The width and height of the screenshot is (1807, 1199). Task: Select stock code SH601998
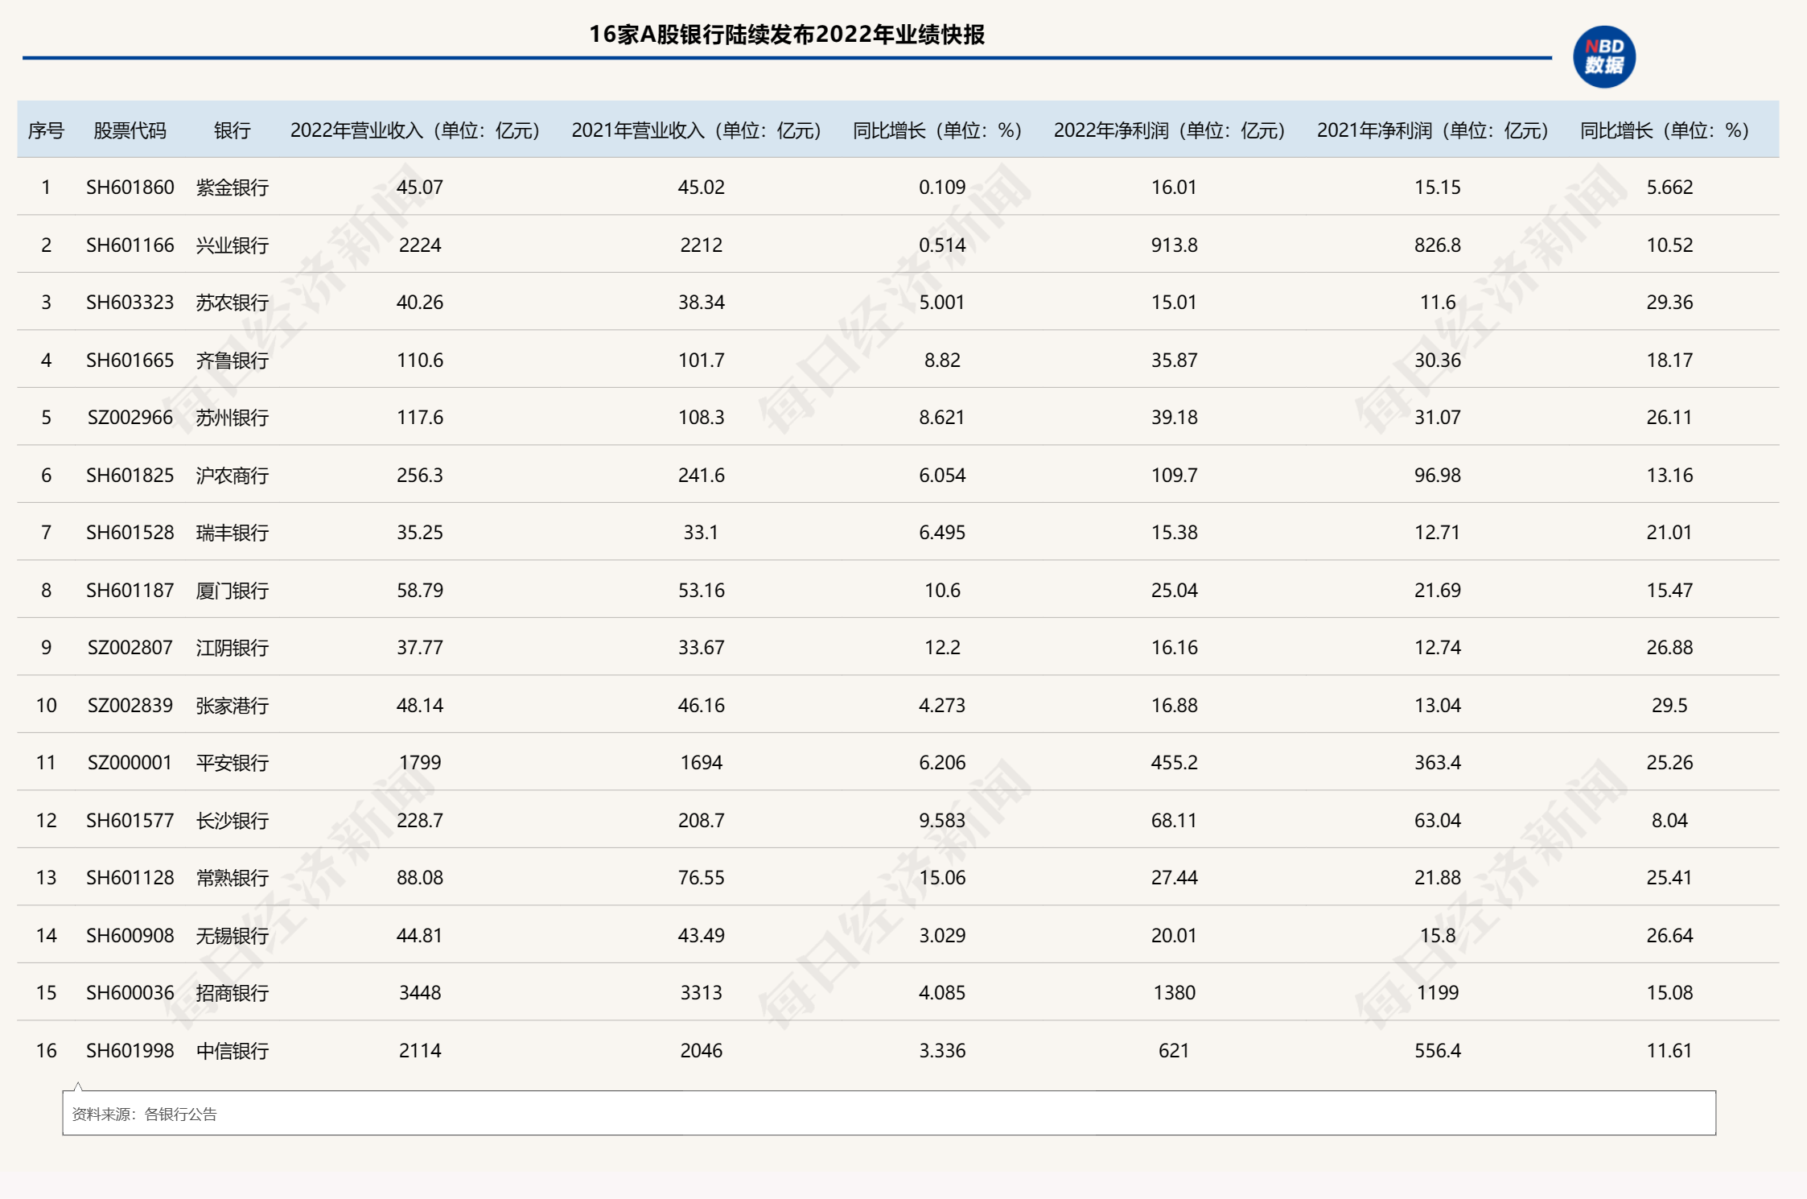[130, 1051]
